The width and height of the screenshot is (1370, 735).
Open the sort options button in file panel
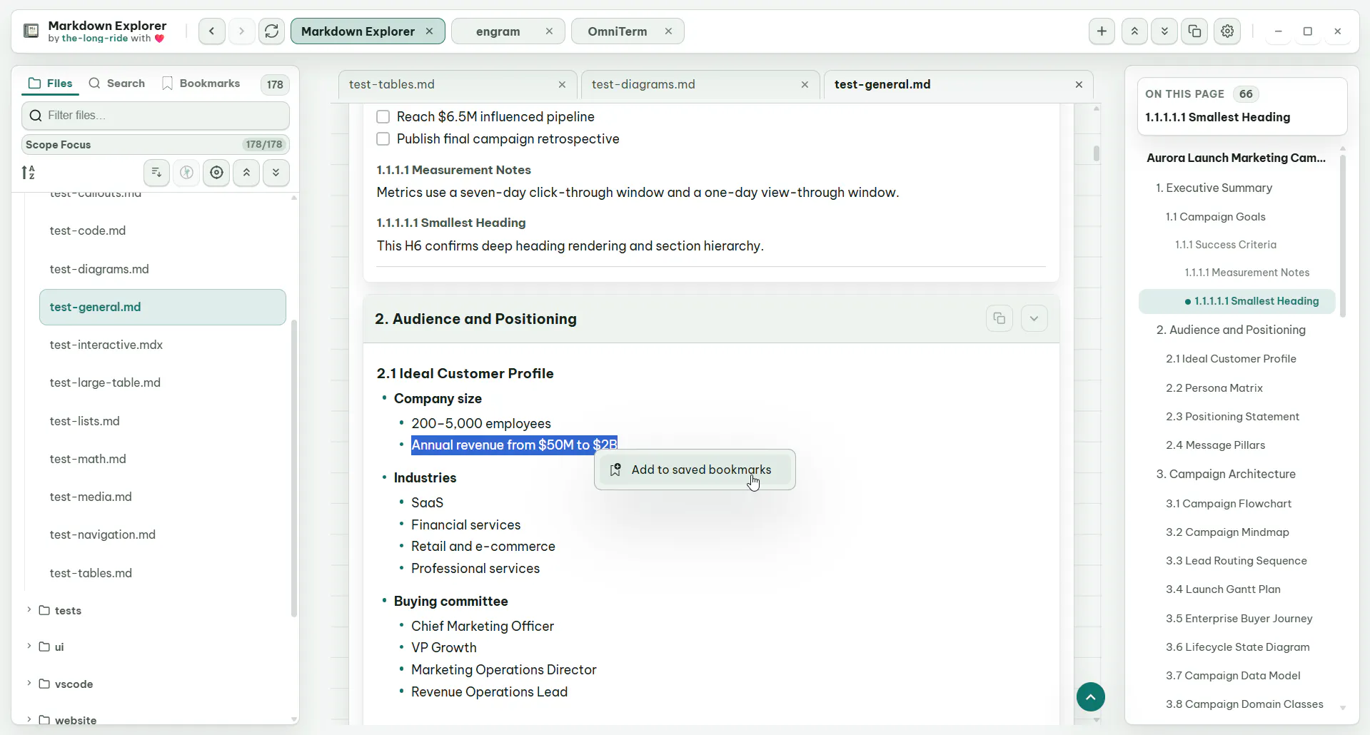point(156,173)
